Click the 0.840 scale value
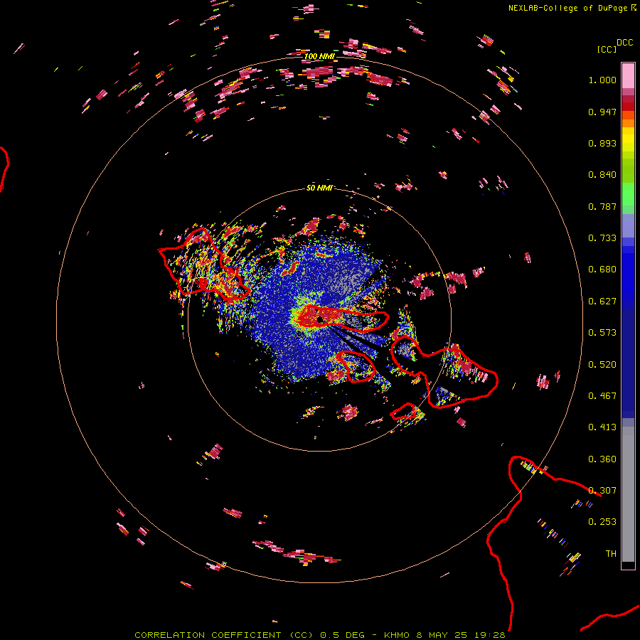This screenshot has width=640, height=640. click(602, 175)
